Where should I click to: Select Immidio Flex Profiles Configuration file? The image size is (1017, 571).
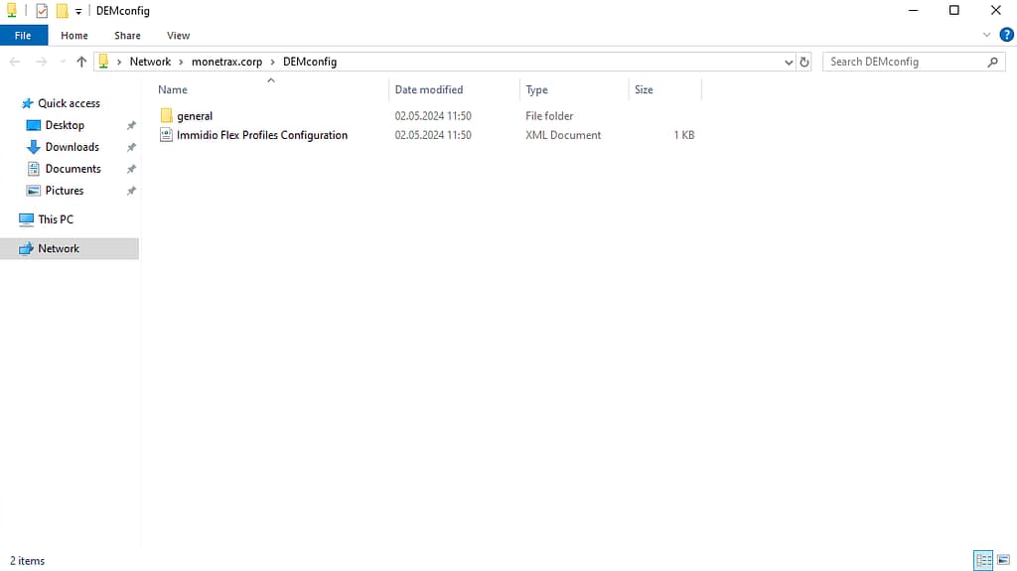click(x=262, y=135)
